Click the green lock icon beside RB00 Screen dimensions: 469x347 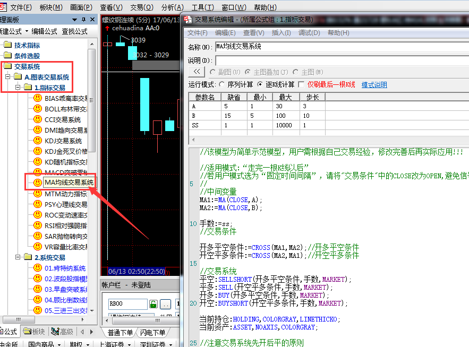[x=154, y=304]
